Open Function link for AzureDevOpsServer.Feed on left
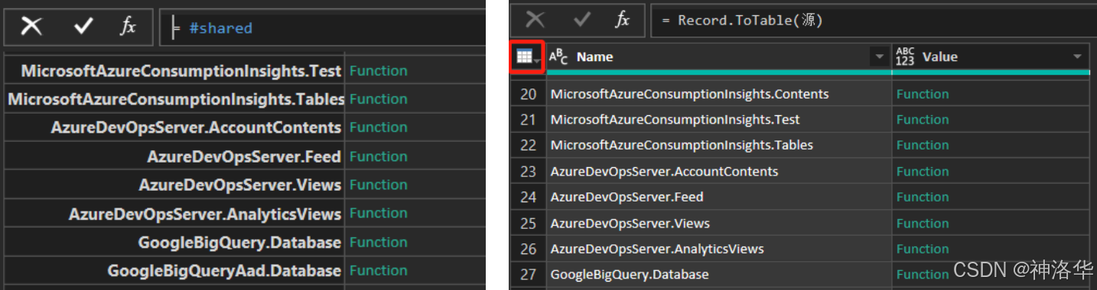This screenshot has width=1097, height=290. [x=378, y=156]
